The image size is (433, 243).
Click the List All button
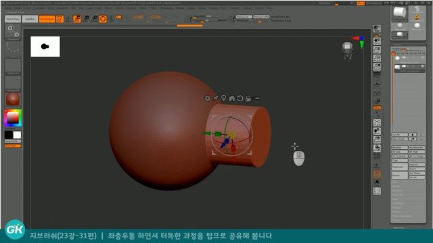tap(400, 135)
